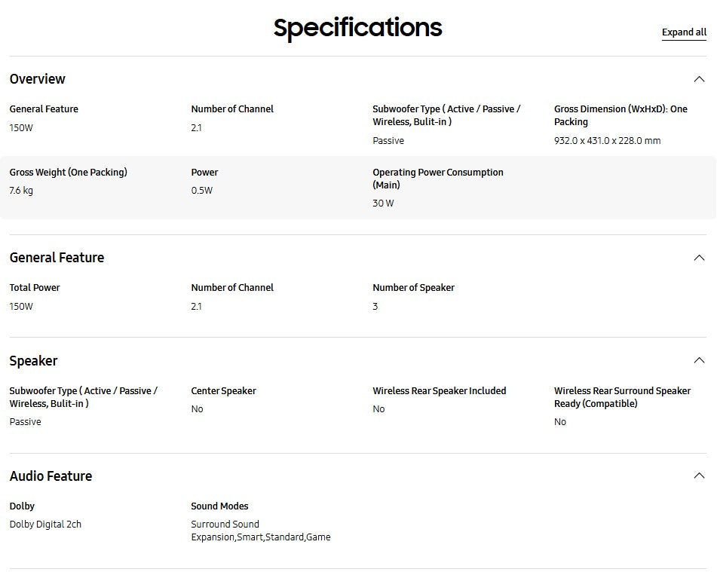Select the Gross Dimension value 932.0 x 431.0 x 228.0 mm

[x=607, y=140]
